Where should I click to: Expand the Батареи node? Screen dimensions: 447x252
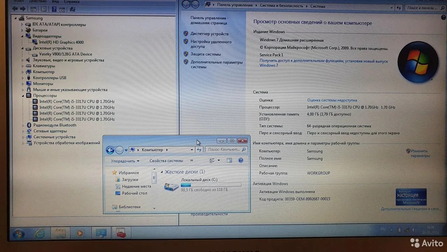pyautogui.click(x=22, y=30)
